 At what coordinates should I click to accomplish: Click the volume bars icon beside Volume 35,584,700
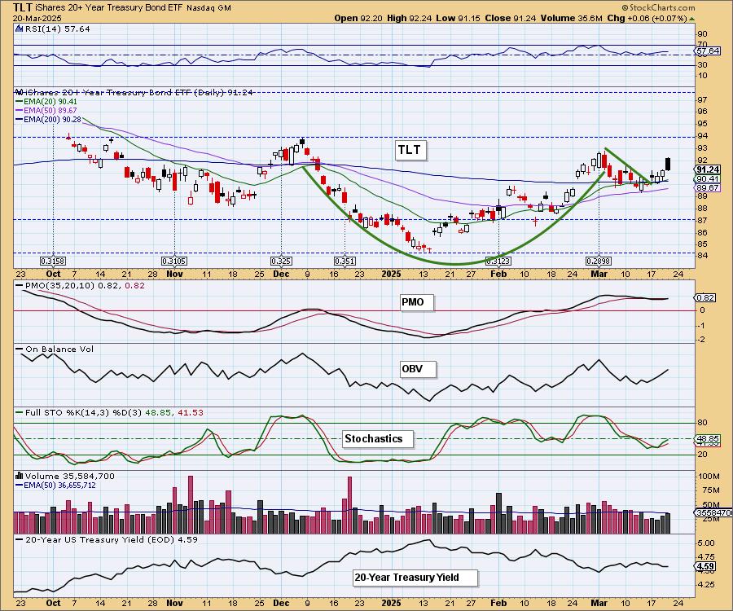click(19, 476)
